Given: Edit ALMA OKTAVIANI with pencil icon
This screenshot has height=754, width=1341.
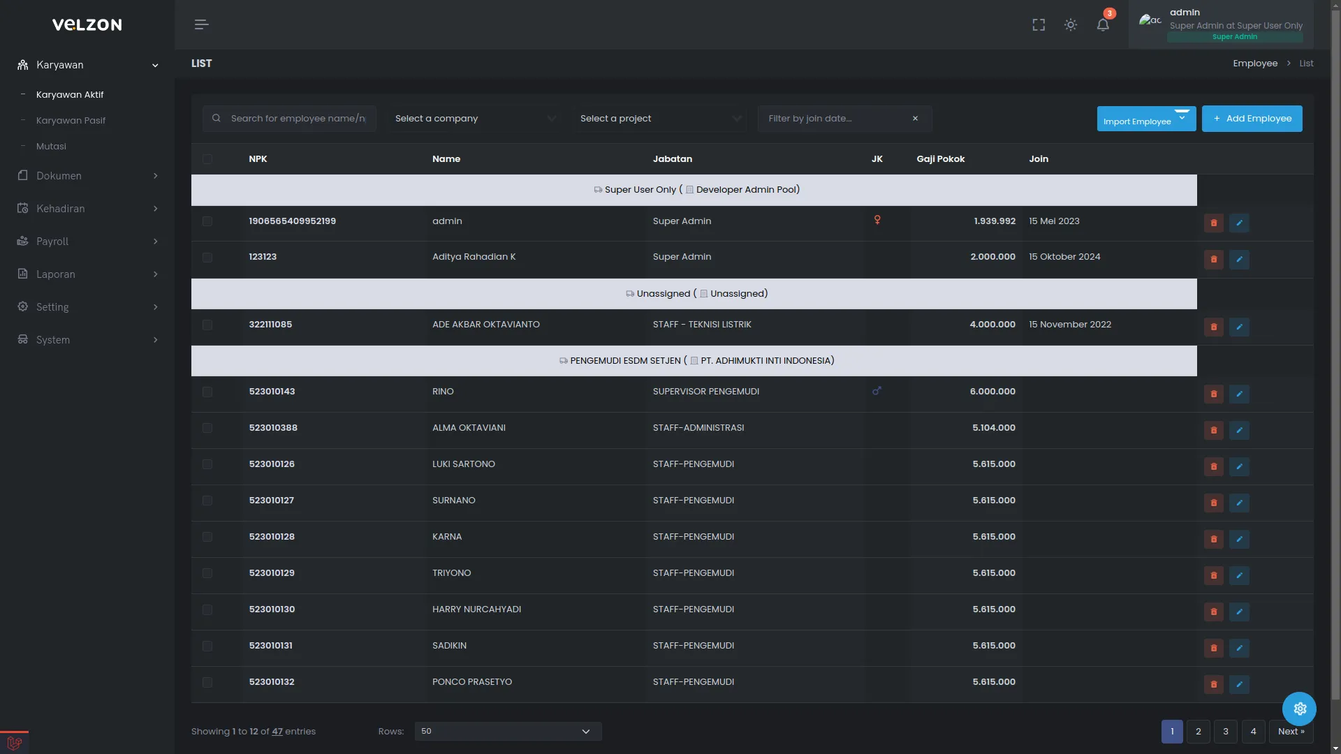Looking at the screenshot, I should (x=1239, y=430).
